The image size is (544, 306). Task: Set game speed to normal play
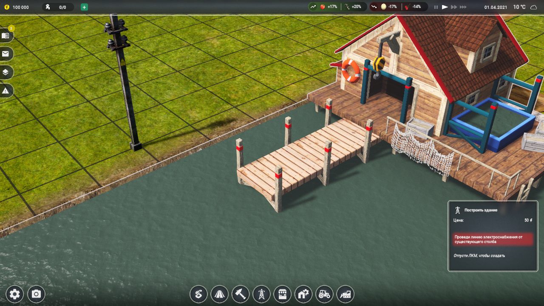pos(445,7)
